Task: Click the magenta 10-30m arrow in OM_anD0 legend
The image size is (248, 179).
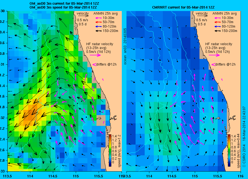Action: pos(99,18)
